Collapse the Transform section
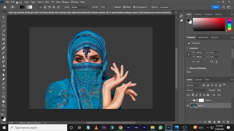Viewport: 234px width, 131px height. (x=187, y=48)
